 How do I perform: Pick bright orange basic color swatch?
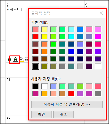[44, 52]
